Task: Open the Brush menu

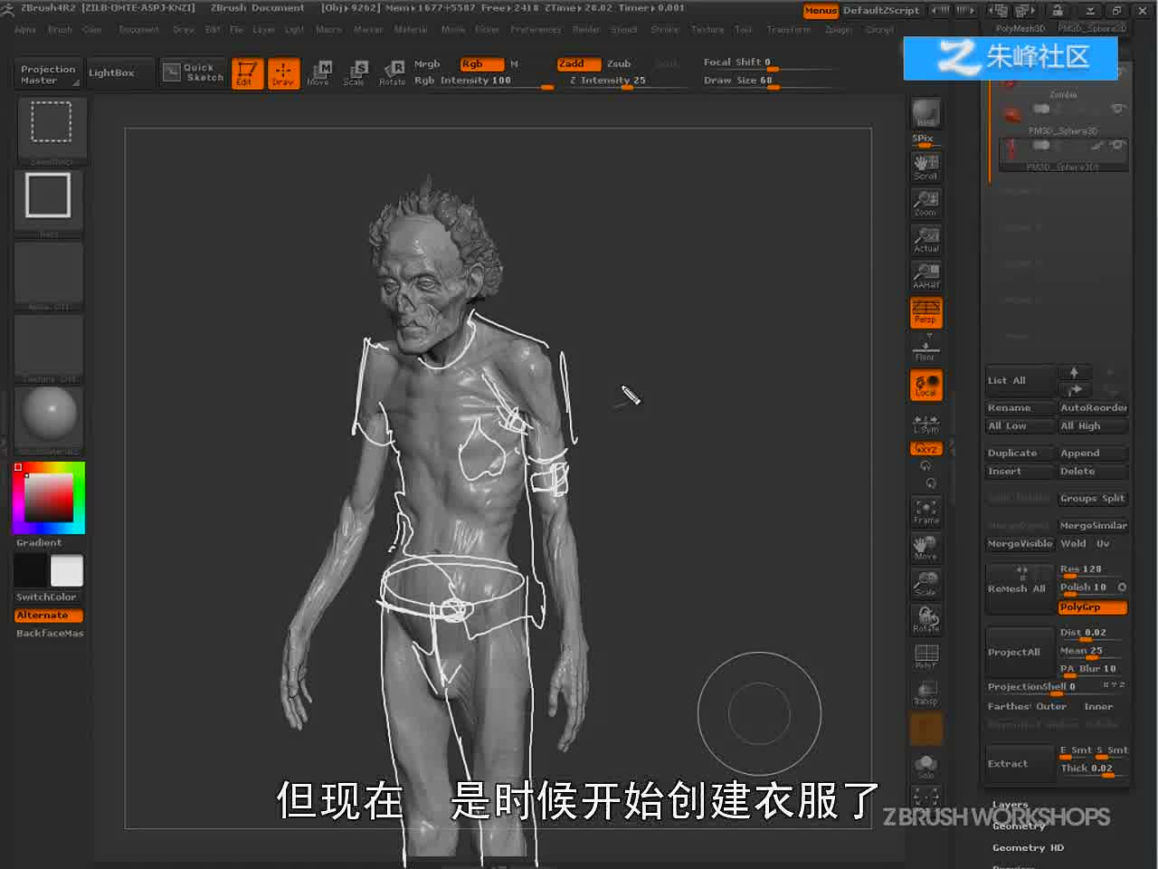Action: pos(61,30)
